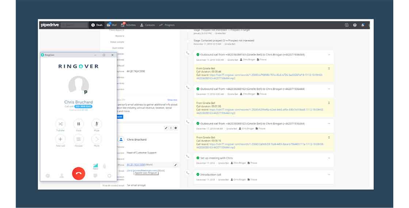Open the RingOver contacts icon

[62, 176]
